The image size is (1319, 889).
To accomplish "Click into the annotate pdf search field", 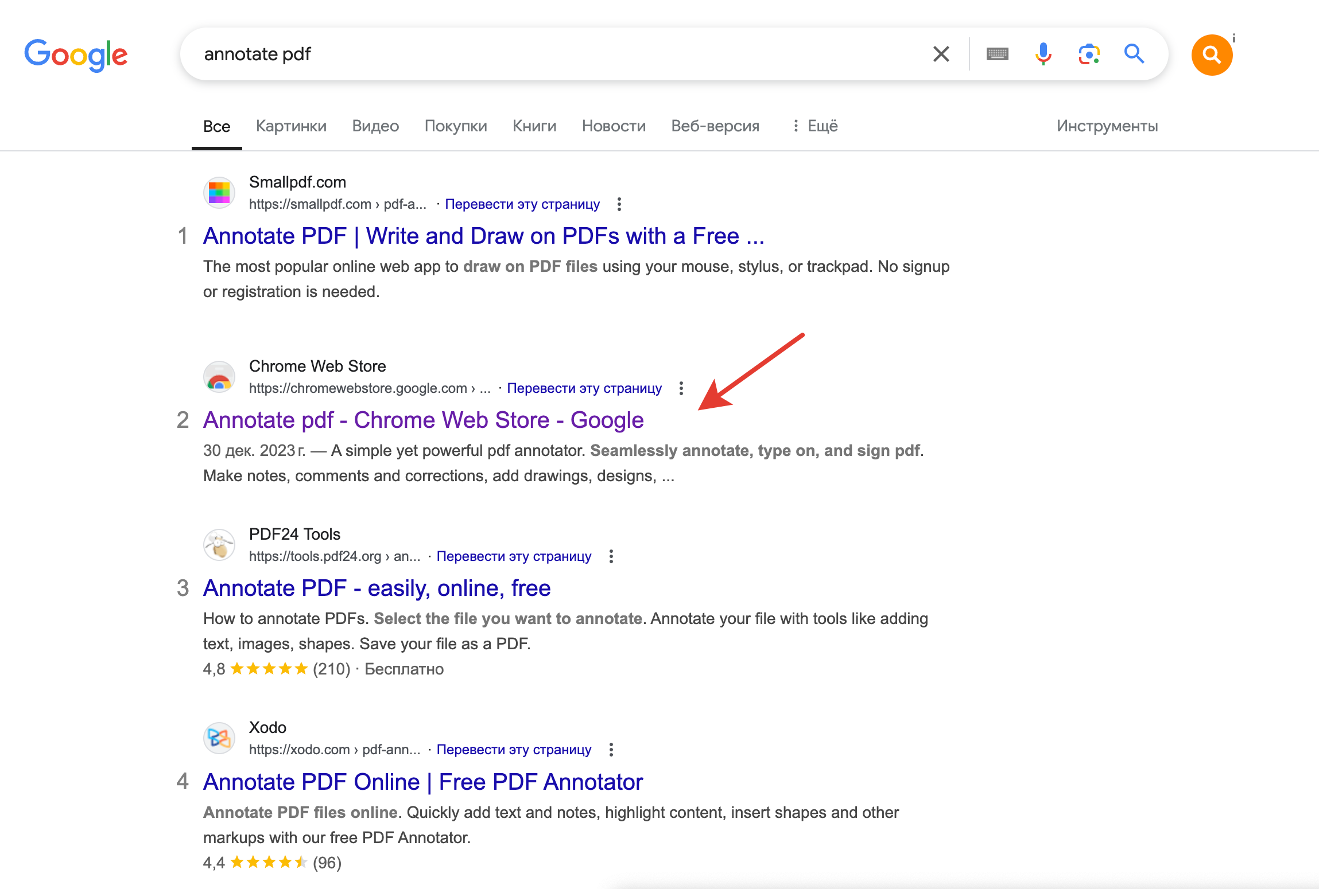I will click(517, 54).
